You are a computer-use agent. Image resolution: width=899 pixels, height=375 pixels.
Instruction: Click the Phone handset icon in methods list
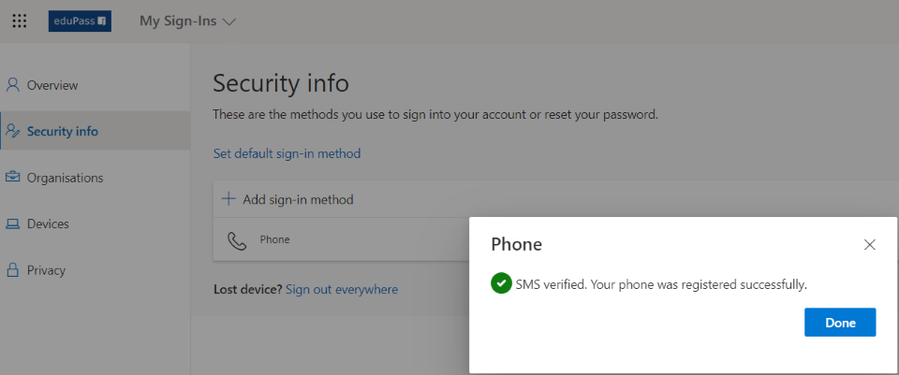(237, 240)
